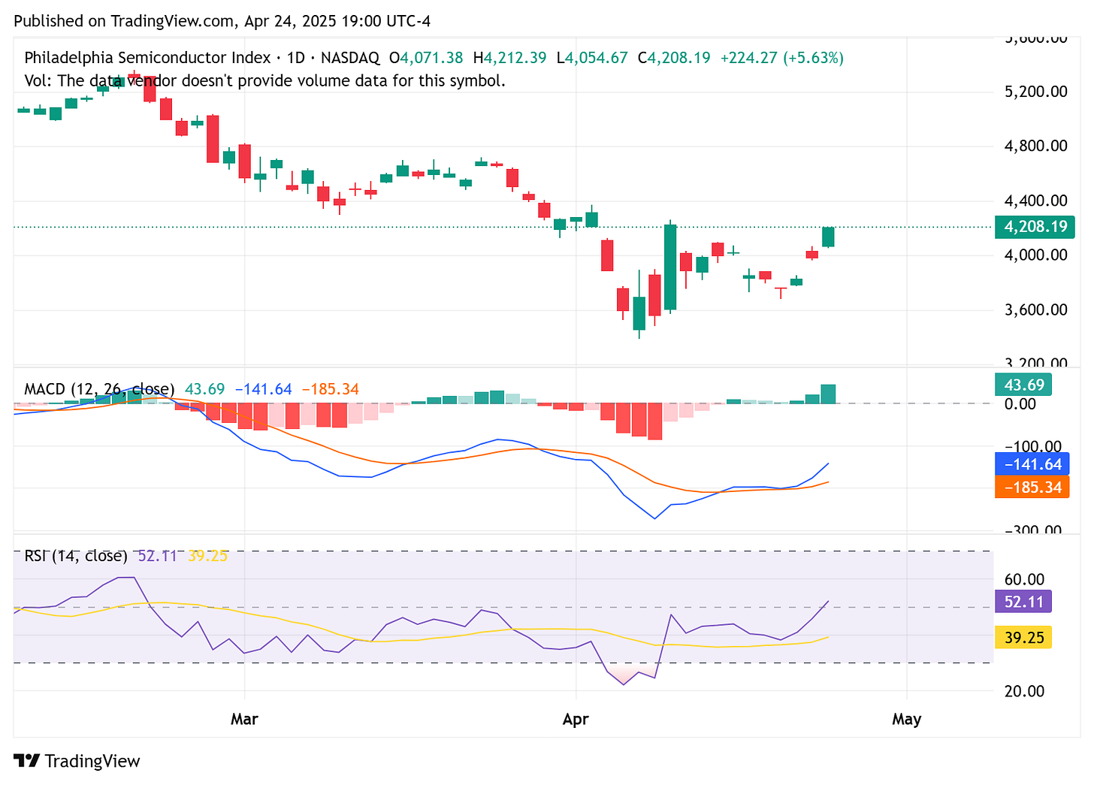This screenshot has width=1094, height=785.
Task: Select the Apr label on the time axis
Action: tap(576, 719)
